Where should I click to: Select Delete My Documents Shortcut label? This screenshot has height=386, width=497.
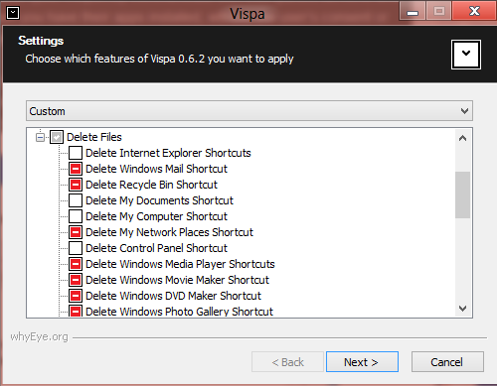(159, 200)
